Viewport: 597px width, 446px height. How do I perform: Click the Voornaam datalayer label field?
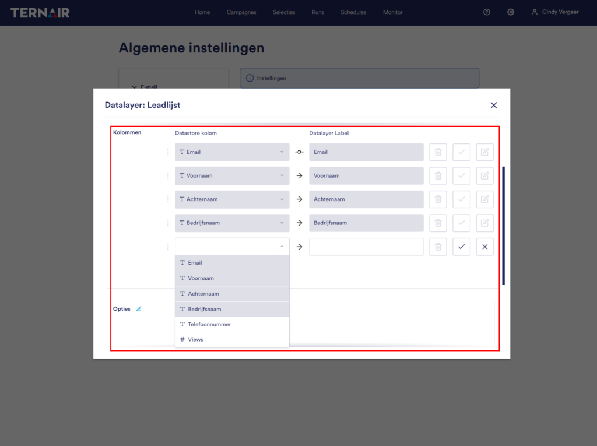pos(366,175)
